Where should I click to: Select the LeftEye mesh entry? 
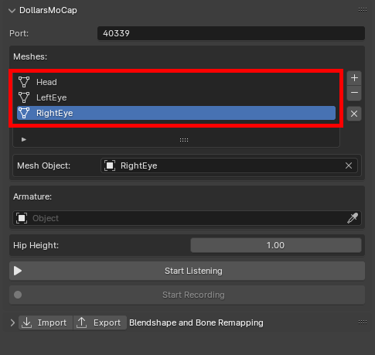coord(176,97)
